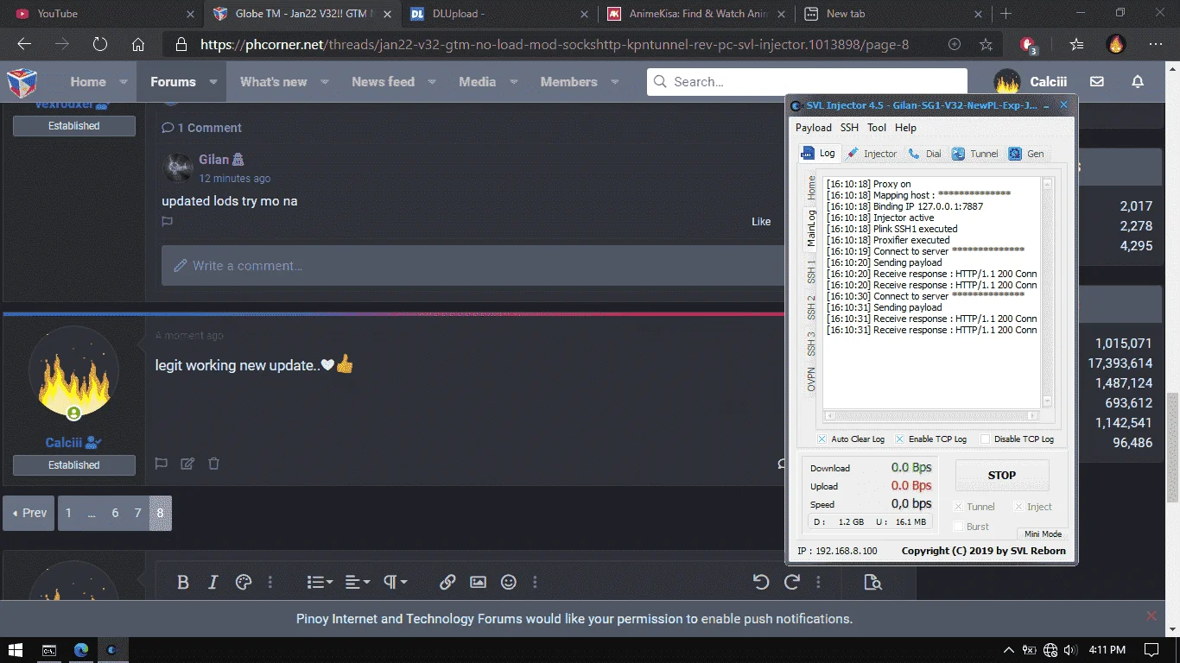Screen dimensions: 1180x663
Task: Report Calciii's post with the flag icon
Action: [161, 464]
